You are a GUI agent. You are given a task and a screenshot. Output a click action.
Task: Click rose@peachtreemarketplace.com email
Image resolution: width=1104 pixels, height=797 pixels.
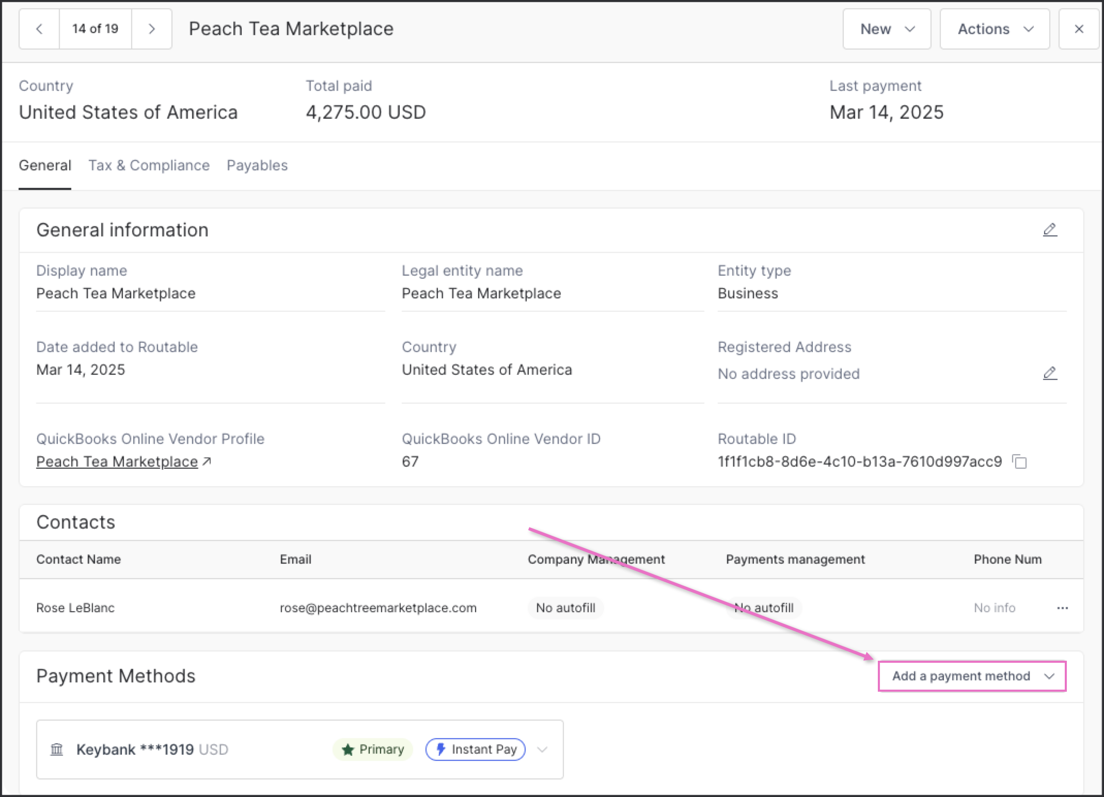tap(378, 608)
